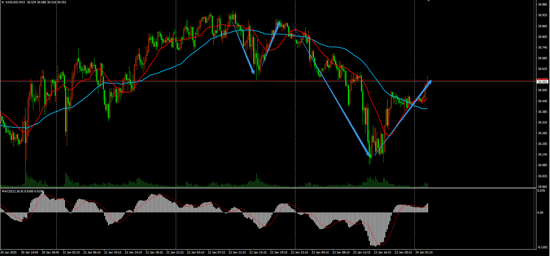This screenshot has width=550, height=256.
Task: Click the 30.865 price axis label
Action: (x=542, y=26)
